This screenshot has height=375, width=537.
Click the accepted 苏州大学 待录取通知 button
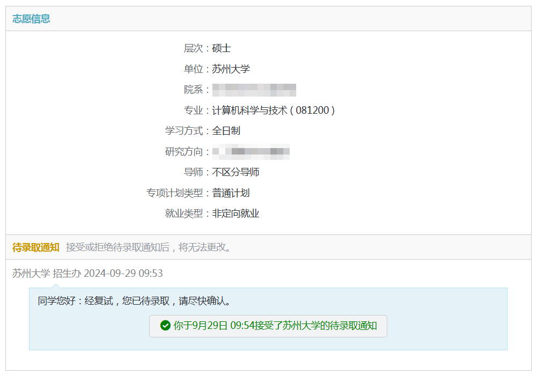click(x=268, y=326)
